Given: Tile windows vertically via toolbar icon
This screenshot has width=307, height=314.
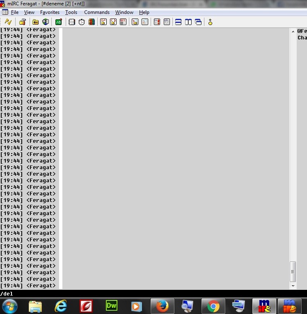Looking at the screenshot, I should (x=188, y=22).
